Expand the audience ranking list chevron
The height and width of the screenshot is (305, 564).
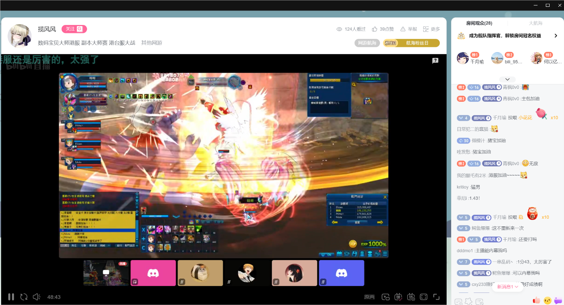click(x=508, y=79)
